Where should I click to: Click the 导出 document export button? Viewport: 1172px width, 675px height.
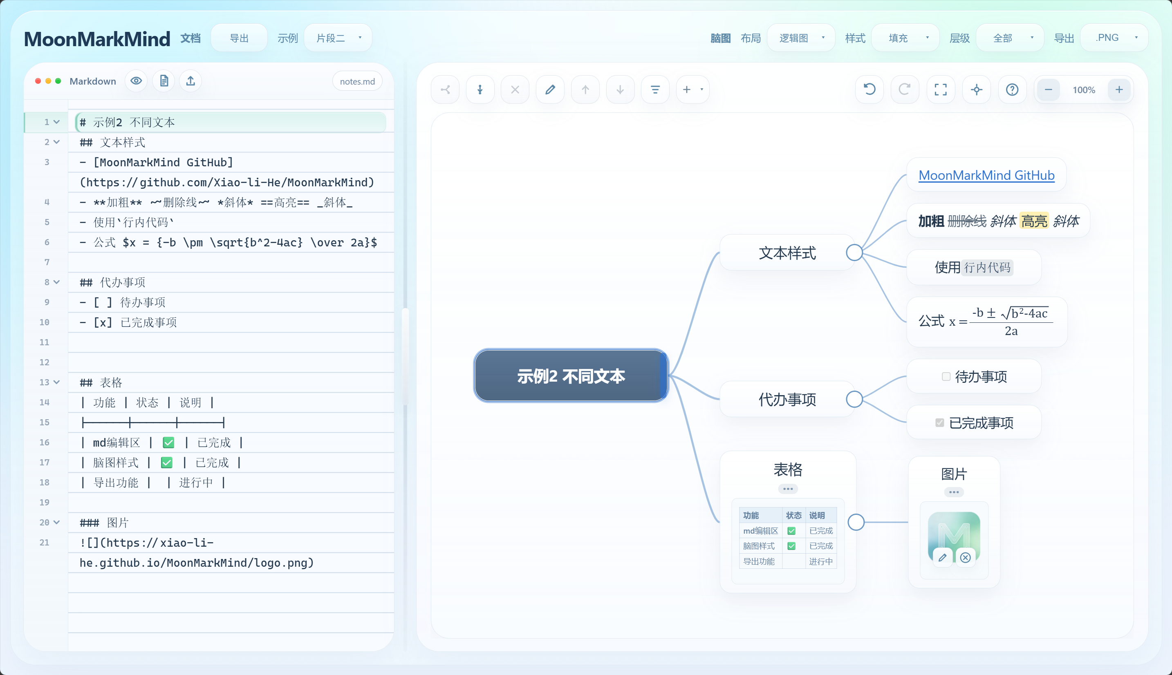[x=239, y=38]
